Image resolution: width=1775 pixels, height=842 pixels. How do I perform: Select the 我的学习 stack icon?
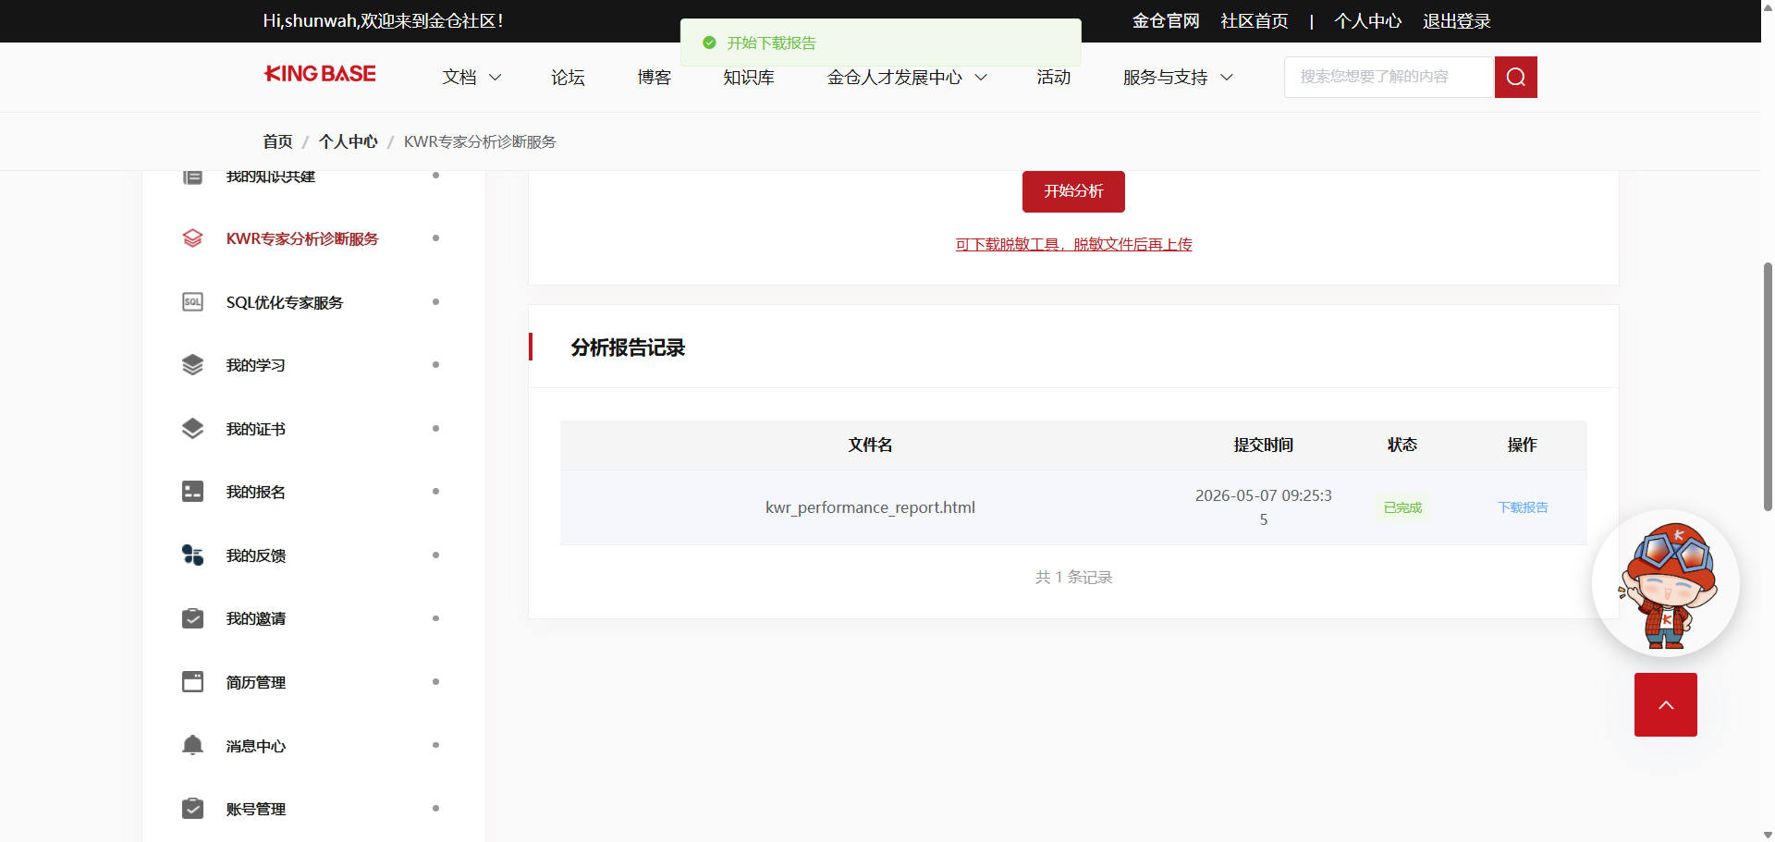pos(192,365)
